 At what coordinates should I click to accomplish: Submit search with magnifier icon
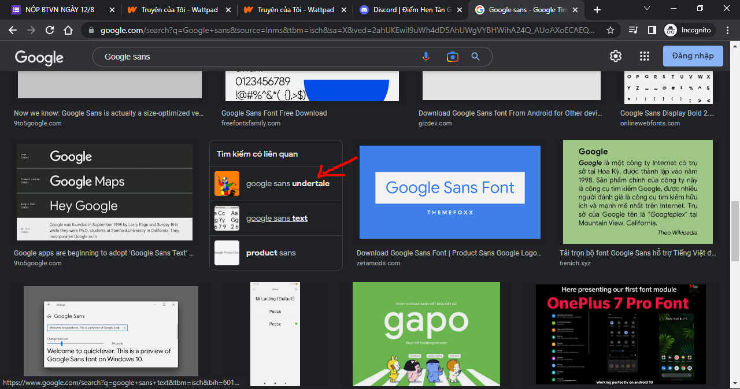(x=476, y=57)
